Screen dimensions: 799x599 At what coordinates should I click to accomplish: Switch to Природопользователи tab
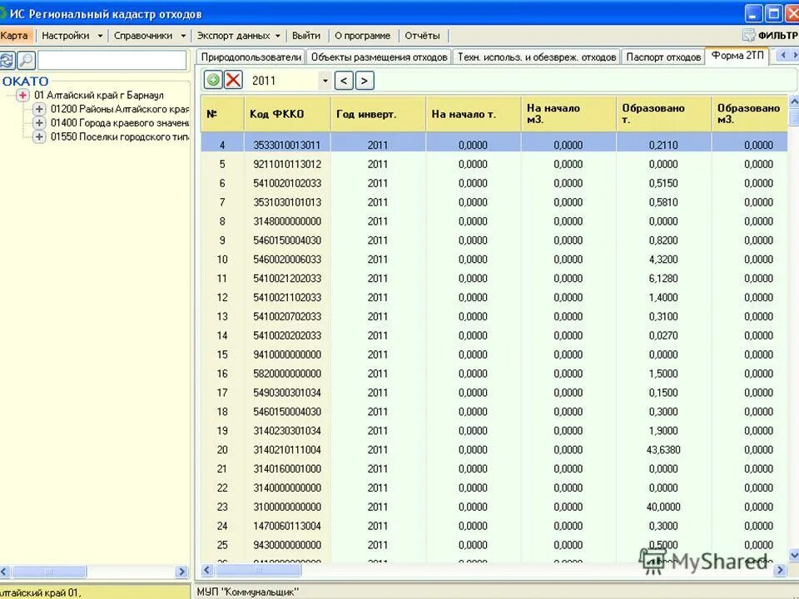click(x=251, y=57)
